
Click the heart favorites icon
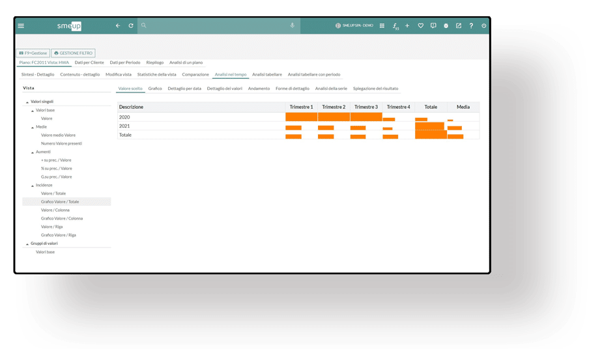click(x=420, y=26)
